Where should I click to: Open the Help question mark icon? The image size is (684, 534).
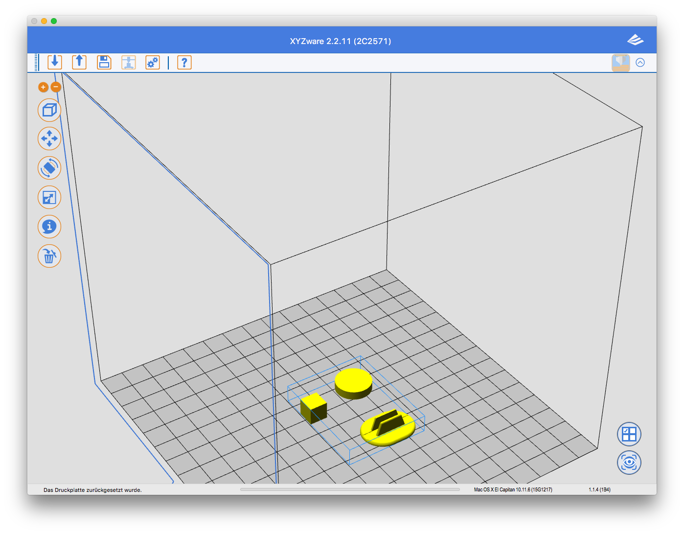(x=184, y=62)
